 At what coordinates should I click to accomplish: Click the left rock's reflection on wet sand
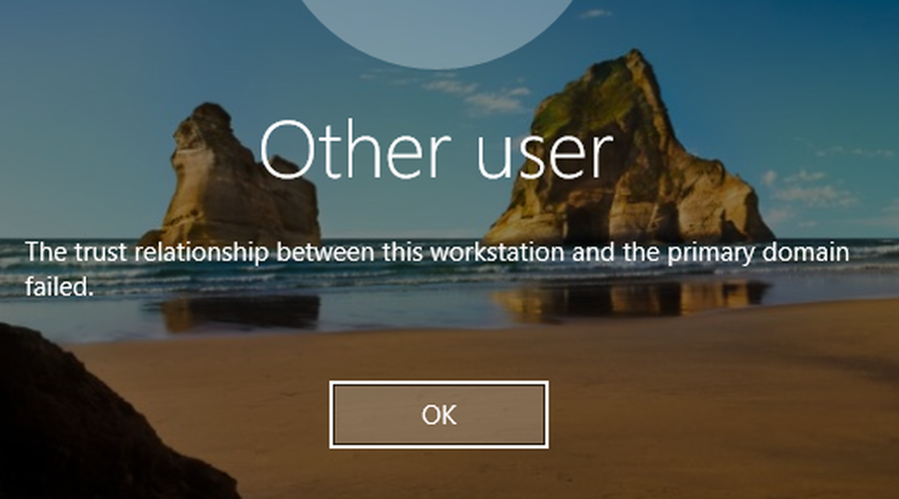pos(241,313)
